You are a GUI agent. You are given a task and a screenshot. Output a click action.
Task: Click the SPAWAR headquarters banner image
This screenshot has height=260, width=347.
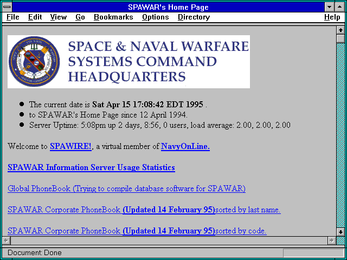pyautogui.click(x=129, y=62)
